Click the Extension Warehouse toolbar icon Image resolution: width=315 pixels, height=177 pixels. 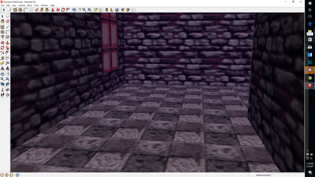click(133, 10)
